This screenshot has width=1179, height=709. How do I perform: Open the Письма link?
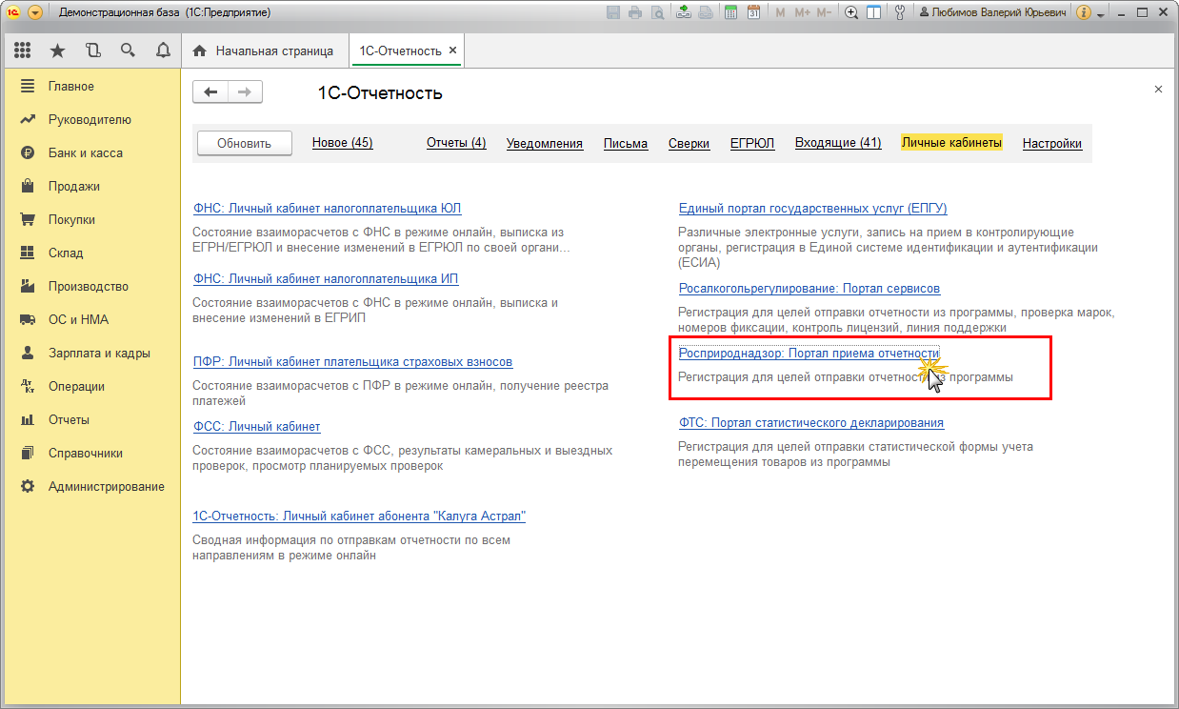(x=626, y=144)
